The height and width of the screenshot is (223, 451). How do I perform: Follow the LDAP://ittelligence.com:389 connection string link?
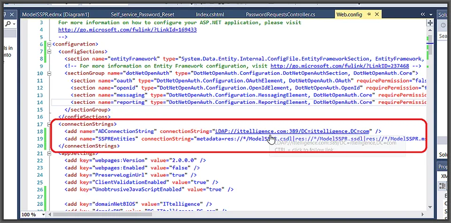[292, 131]
